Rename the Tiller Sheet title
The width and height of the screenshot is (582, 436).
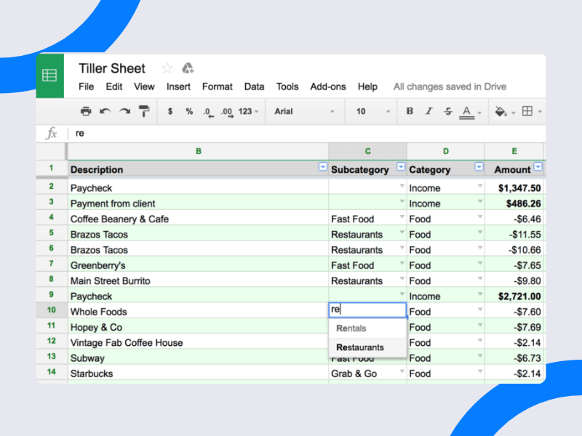112,68
